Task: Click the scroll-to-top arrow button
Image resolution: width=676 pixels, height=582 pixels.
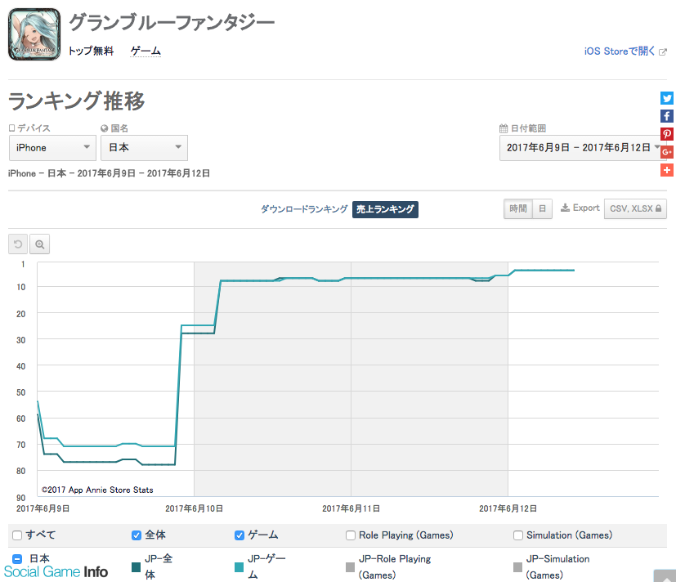Action: [x=665, y=576]
